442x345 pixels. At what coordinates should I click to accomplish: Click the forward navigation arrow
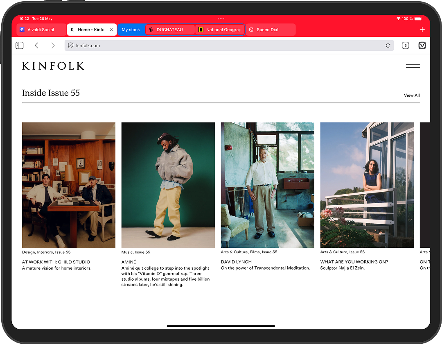[x=53, y=45]
